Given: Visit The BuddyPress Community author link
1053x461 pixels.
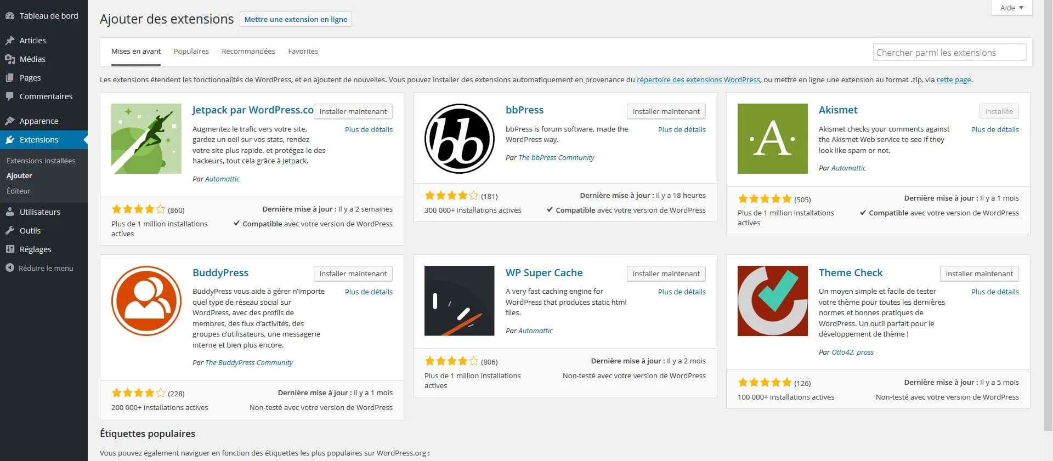Looking at the screenshot, I should point(249,363).
